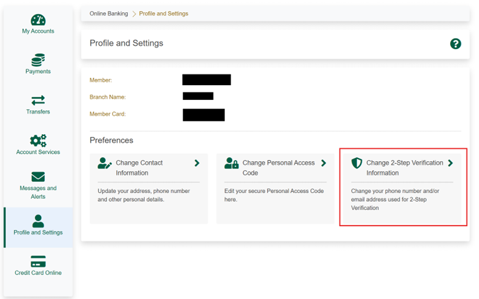Viewport: 479px width, 299px height.
Task: Open the My Accounts gauge icon
Action: click(38, 20)
